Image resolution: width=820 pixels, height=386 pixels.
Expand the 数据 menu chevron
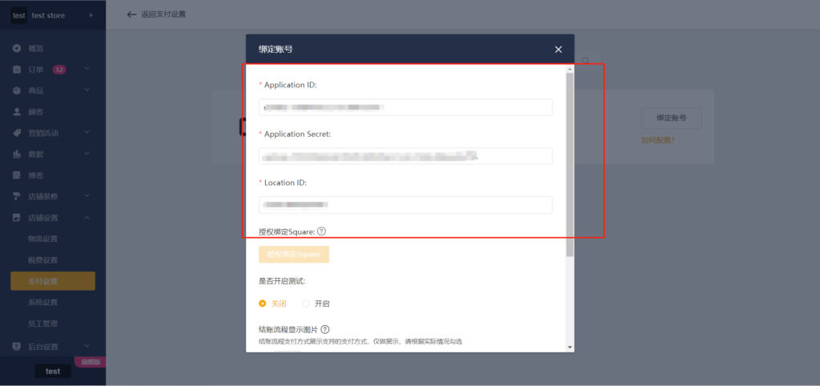pyautogui.click(x=86, y=154)
